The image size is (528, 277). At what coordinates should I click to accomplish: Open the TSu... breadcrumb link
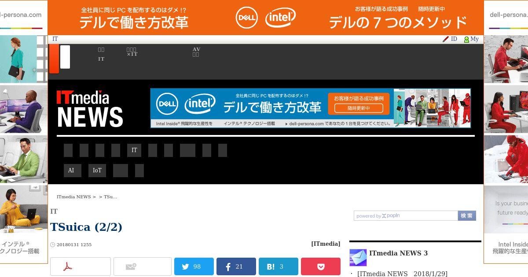click(x=110, y=197)
